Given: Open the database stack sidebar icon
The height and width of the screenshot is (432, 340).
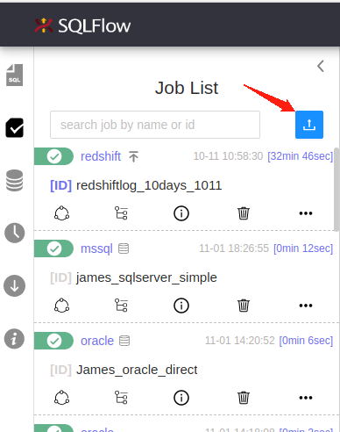Looking at the screenshot, I should 14,180.
